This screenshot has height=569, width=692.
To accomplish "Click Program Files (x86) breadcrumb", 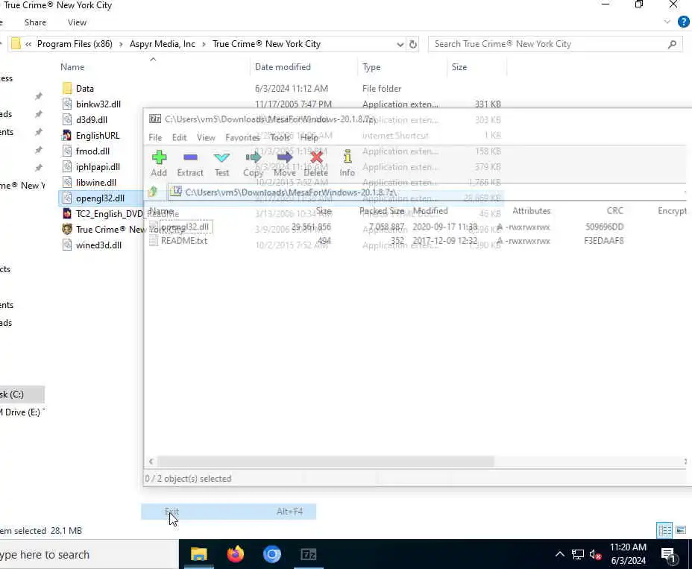I will point(75,44).
